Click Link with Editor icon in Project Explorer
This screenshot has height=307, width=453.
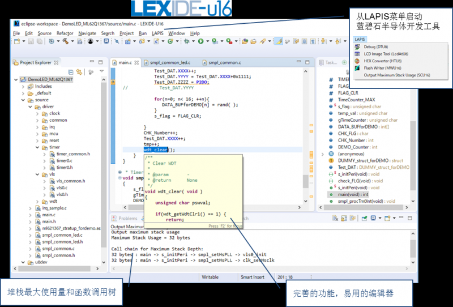(x=79, y=72)
